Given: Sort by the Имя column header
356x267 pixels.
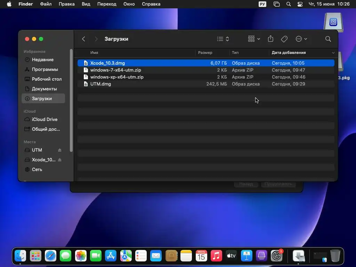Looking at the screenshot, I should pyautogui.click(x=94, y=52).
